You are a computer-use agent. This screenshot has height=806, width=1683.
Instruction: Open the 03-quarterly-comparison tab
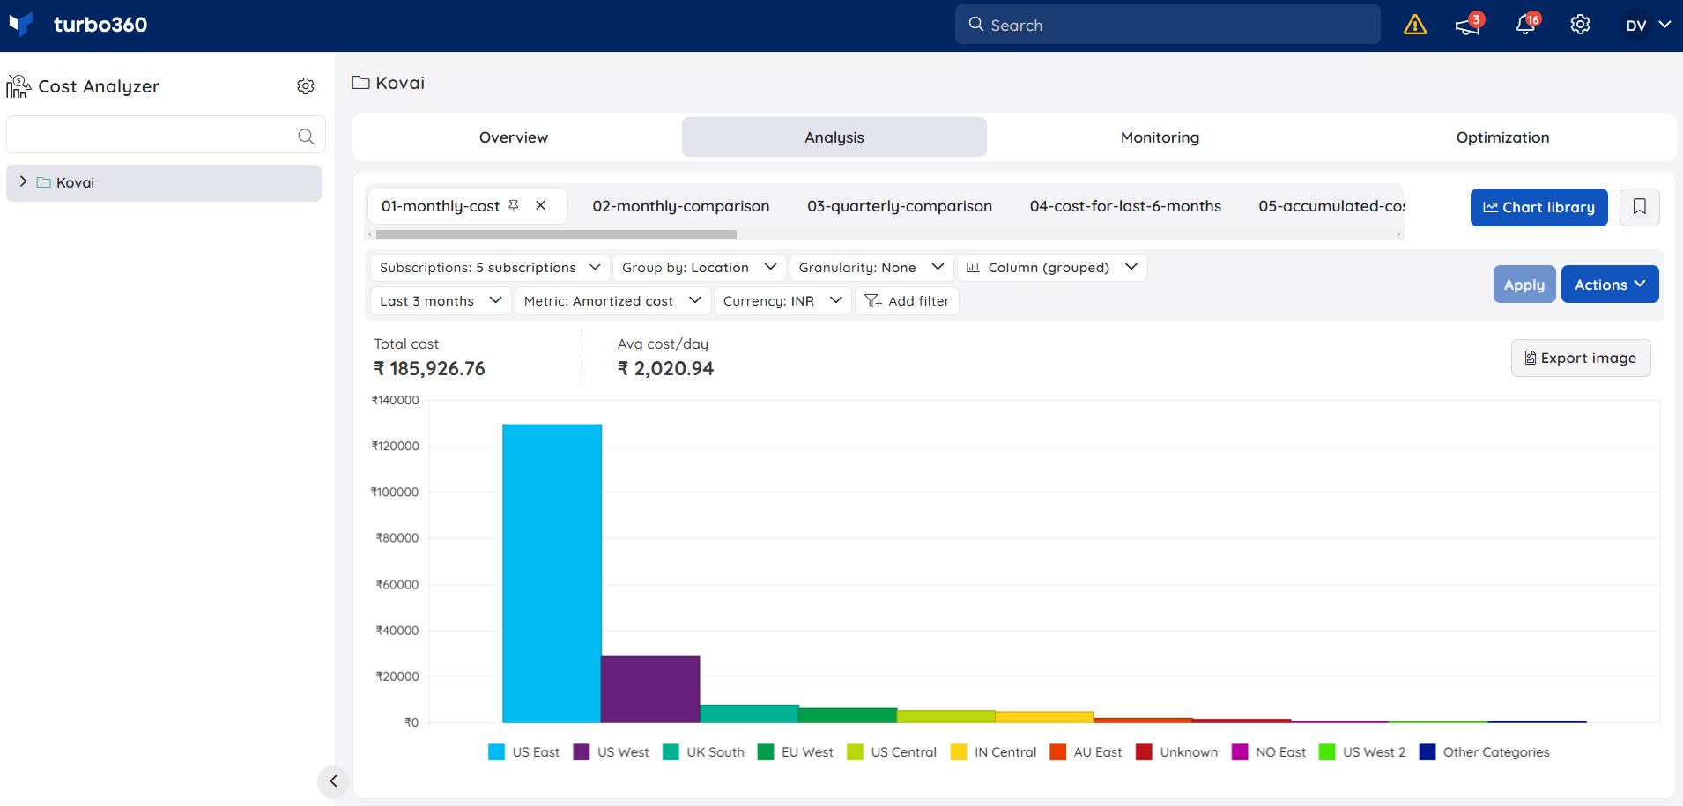(x=900, y=206)
